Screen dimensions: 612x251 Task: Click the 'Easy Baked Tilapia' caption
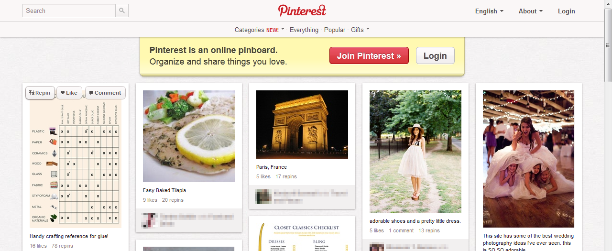tap(164, 190)
